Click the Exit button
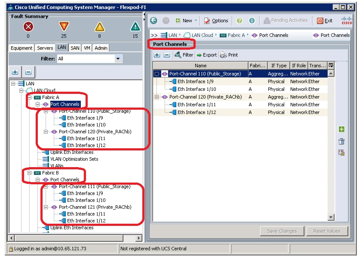The width and height of the screenshot is (359, 258). [325, 21]
